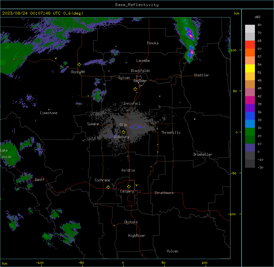Click the Drumheller label
Viewport: 274px width, 267px height.
(203, 154)
